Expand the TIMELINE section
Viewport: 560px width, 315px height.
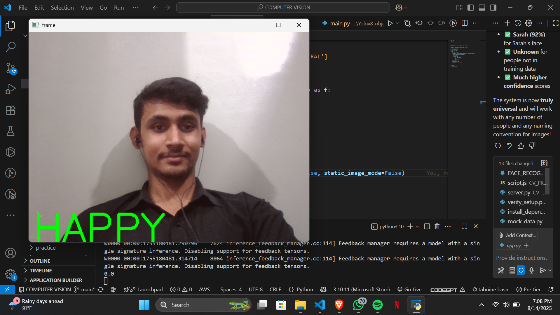point(41,270)
